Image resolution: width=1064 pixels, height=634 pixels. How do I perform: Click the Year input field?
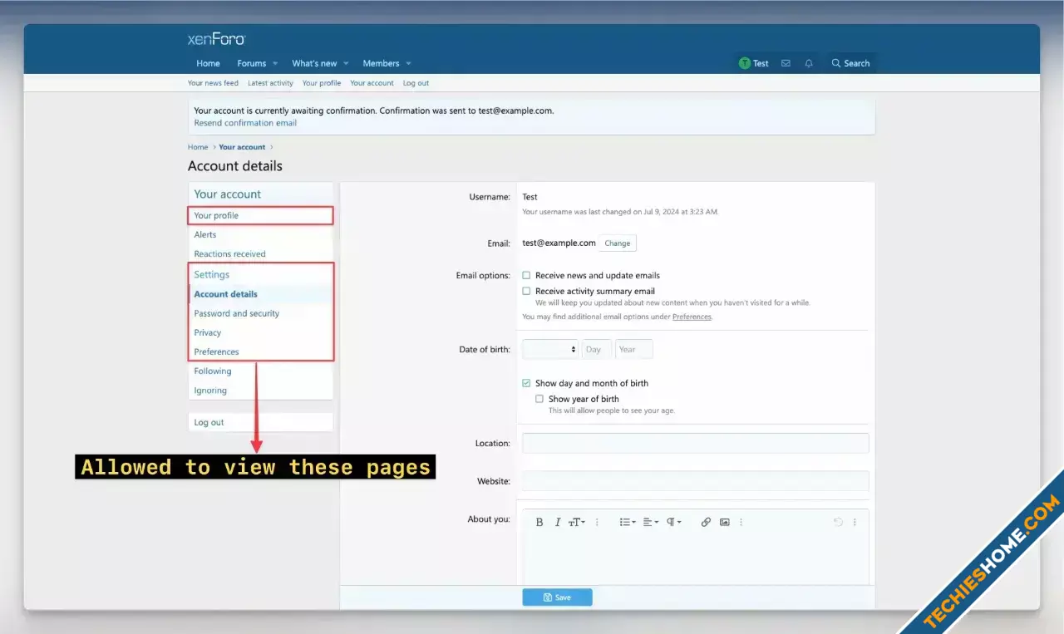click(x=634, y=349)
